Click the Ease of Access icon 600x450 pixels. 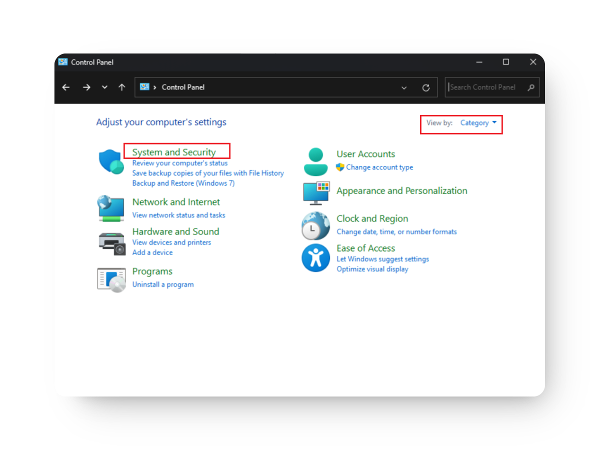315,258
